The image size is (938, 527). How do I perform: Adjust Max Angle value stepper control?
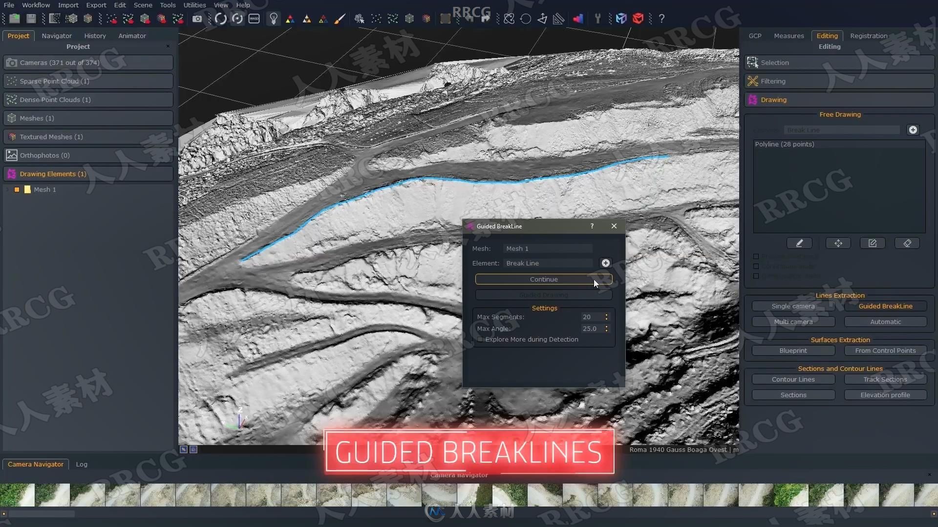[606, 328]
